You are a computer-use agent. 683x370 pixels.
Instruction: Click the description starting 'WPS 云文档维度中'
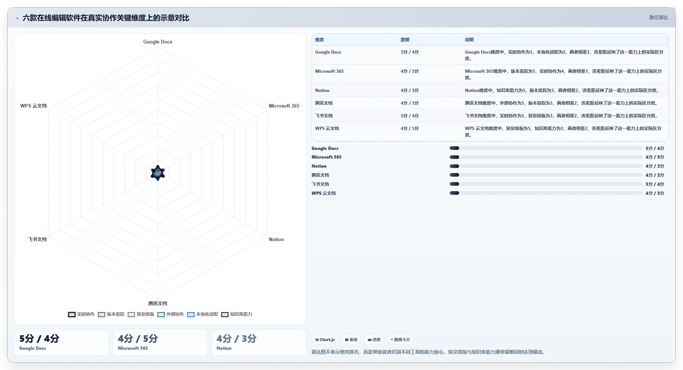[x=563, y=131]
